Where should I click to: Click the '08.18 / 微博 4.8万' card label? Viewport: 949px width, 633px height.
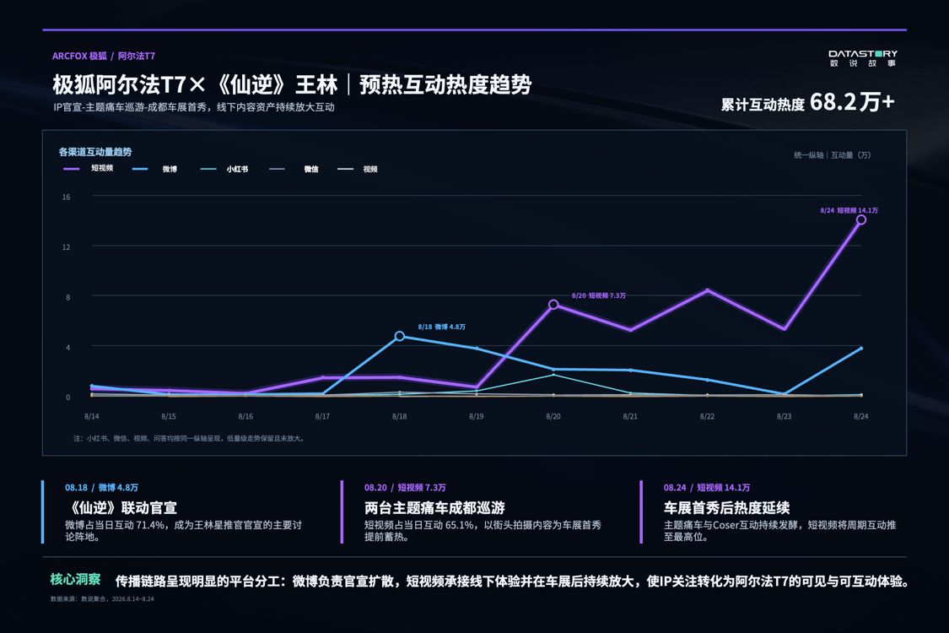point(102,488)
